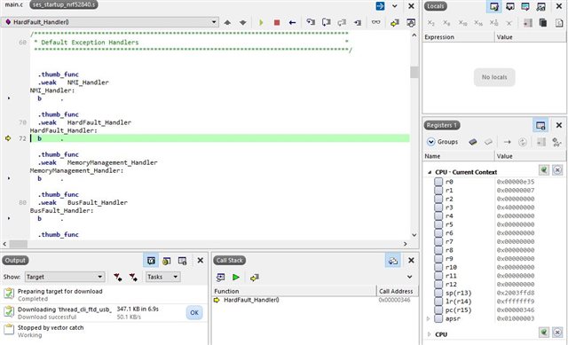Click the first red filter icon in Output
Viewport: 568px width, 345px height.
tap(117, 278)
